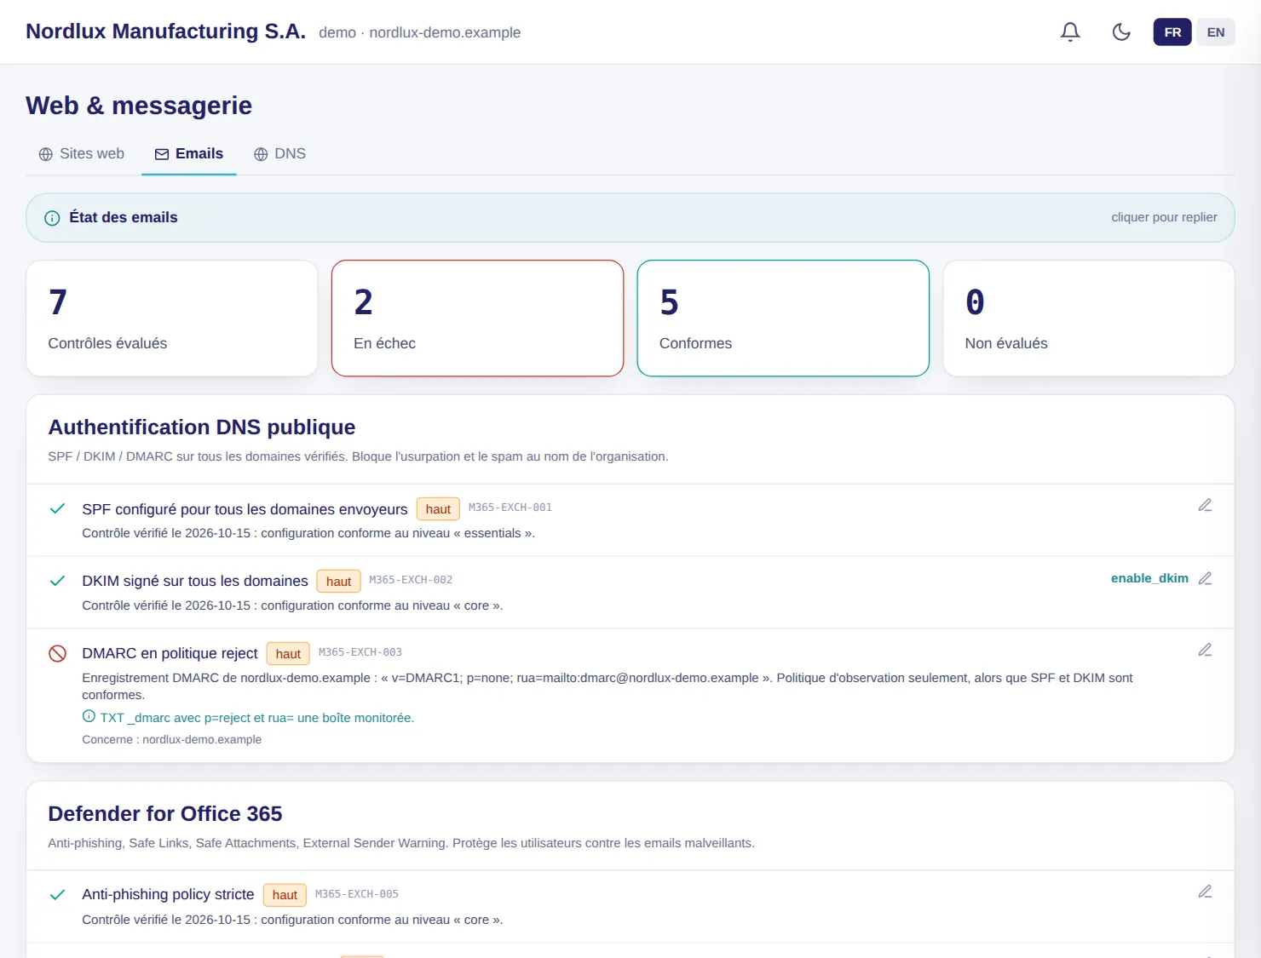Screen dimensions: 1261x958
Task: Switch language to FR
Action: (x=1172, y=32)
